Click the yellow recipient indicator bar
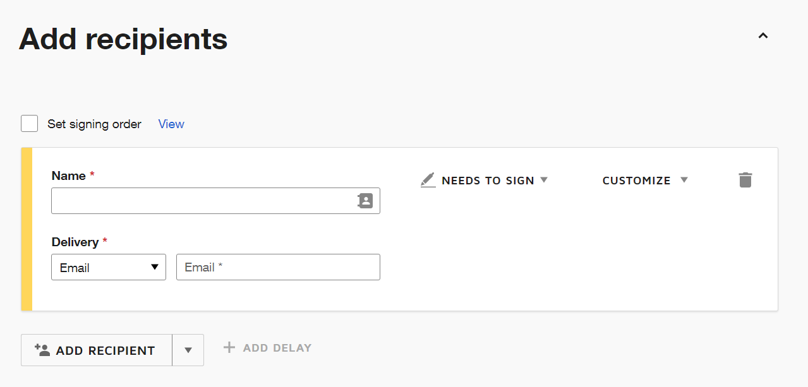This screenshot has width=808, height=387. 26,229
